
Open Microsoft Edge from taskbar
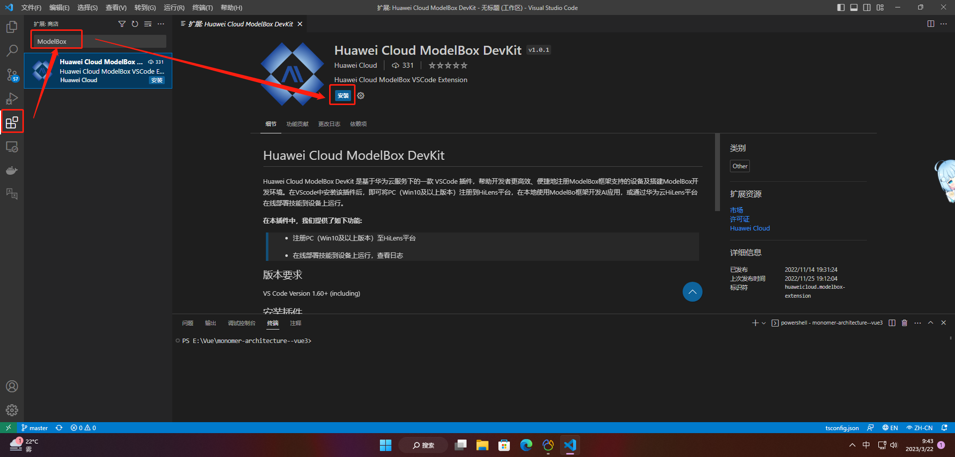pos(526,445)
